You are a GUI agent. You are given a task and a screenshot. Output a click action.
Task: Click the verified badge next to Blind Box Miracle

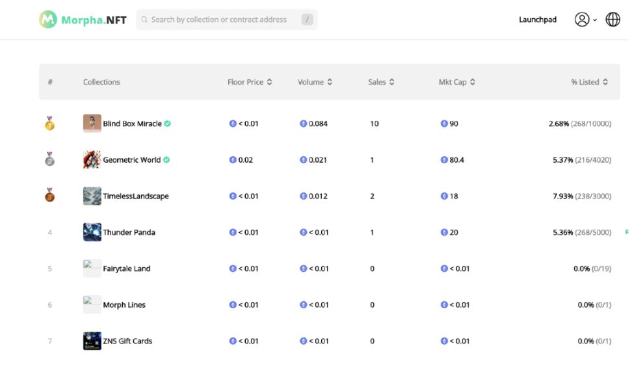coord(168,124)
